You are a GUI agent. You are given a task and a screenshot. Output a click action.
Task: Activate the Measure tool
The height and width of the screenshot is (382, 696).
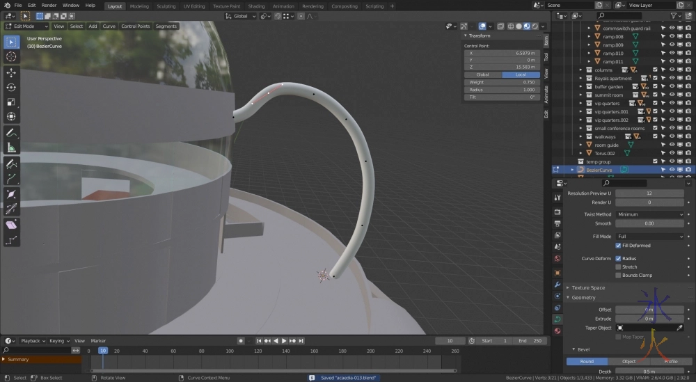click(11, 147)
